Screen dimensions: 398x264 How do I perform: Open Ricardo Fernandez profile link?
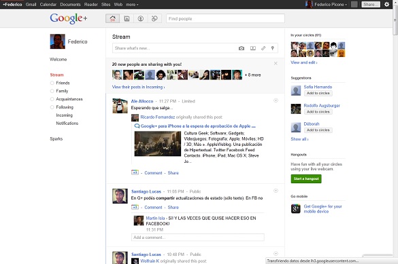point(158,117)
